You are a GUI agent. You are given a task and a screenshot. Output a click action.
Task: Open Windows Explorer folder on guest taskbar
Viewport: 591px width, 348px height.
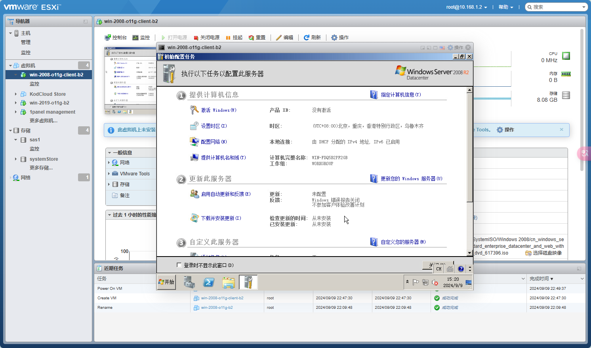(229, 282)
